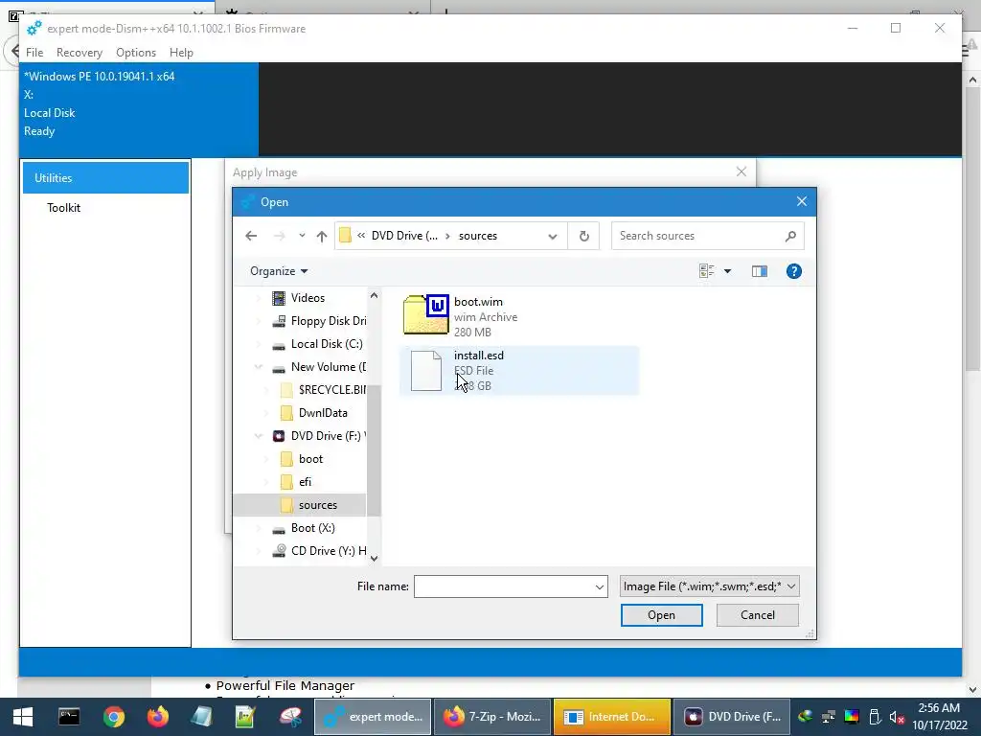Open the blue help icon
This screenshot has height=736, width=981.
[794, 271]
